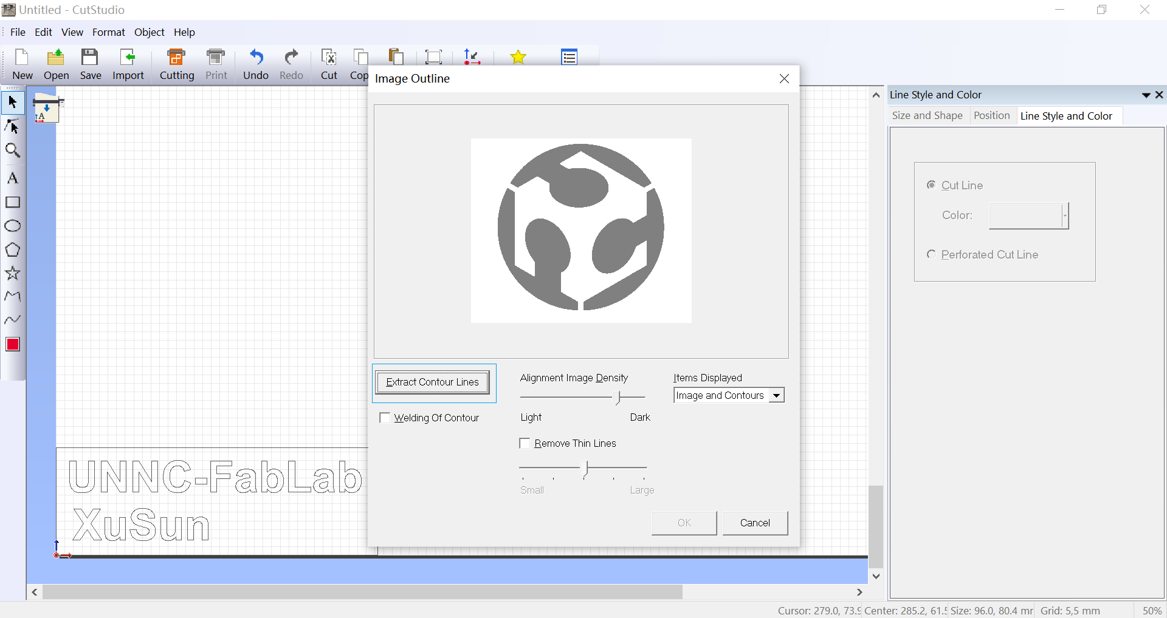Click scroll up arrow of canvas
1167x618 pixels.
point(876,95)
